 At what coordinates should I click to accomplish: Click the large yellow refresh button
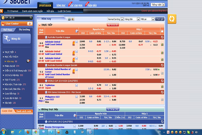(x=172, y=19)
